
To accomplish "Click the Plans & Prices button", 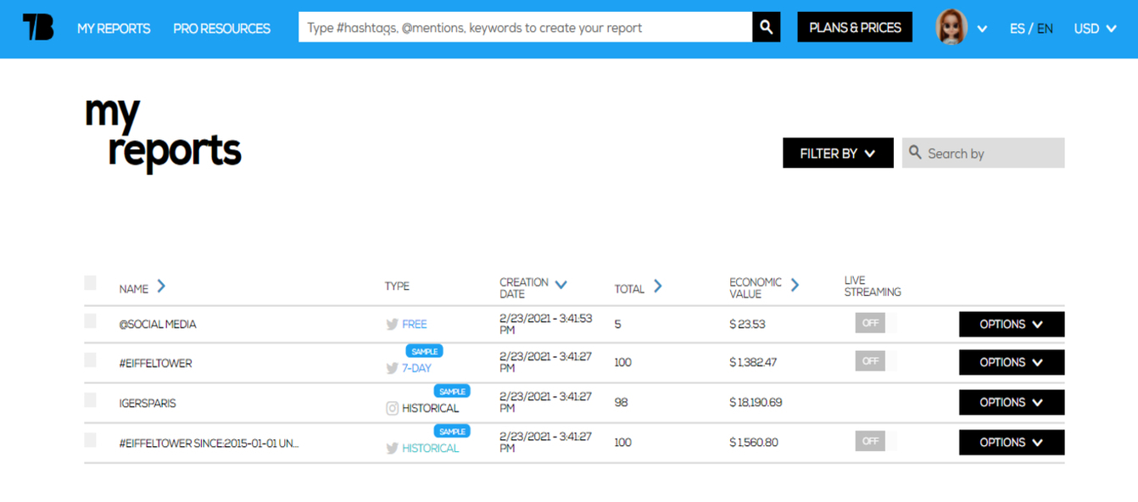I will coord(855,28).
